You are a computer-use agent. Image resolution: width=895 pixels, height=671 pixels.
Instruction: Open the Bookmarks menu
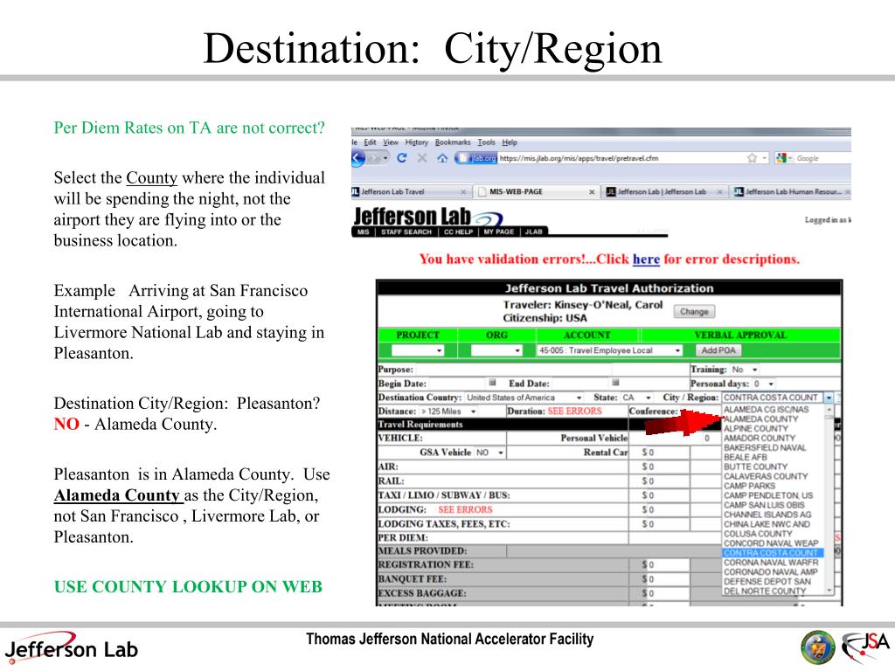pyautogui.click(x=453, y=142)
